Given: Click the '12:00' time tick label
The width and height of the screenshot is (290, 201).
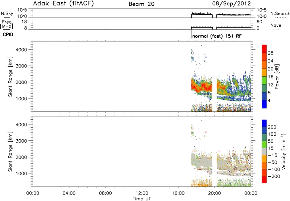Looking at the screenshot, I should [x=142, y=193].
